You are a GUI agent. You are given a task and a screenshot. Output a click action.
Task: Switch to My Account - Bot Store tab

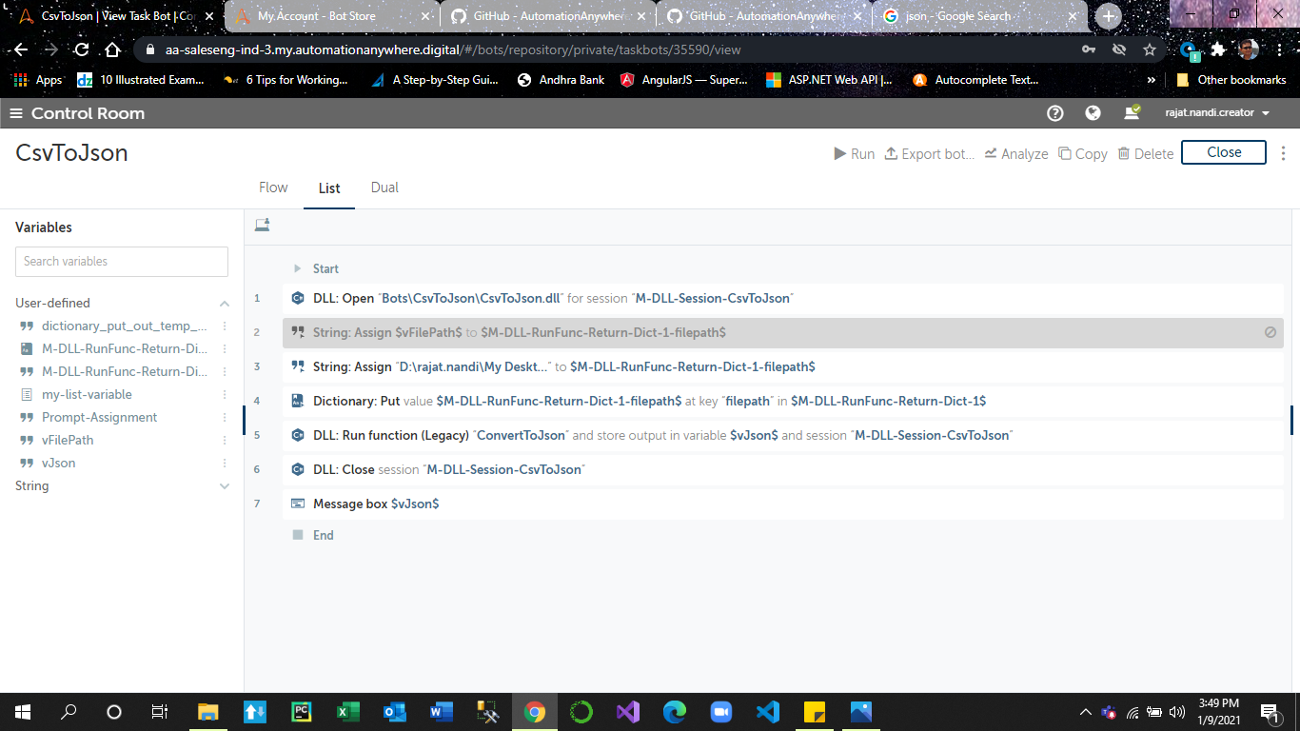click(x=332, y=16)
